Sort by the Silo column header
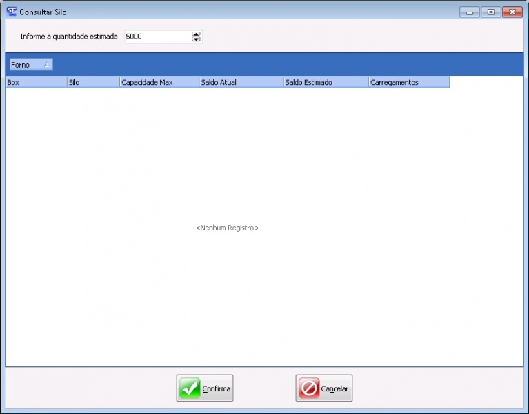The height and width of the screenshot is (414, 529). click(x=92, y=82)
